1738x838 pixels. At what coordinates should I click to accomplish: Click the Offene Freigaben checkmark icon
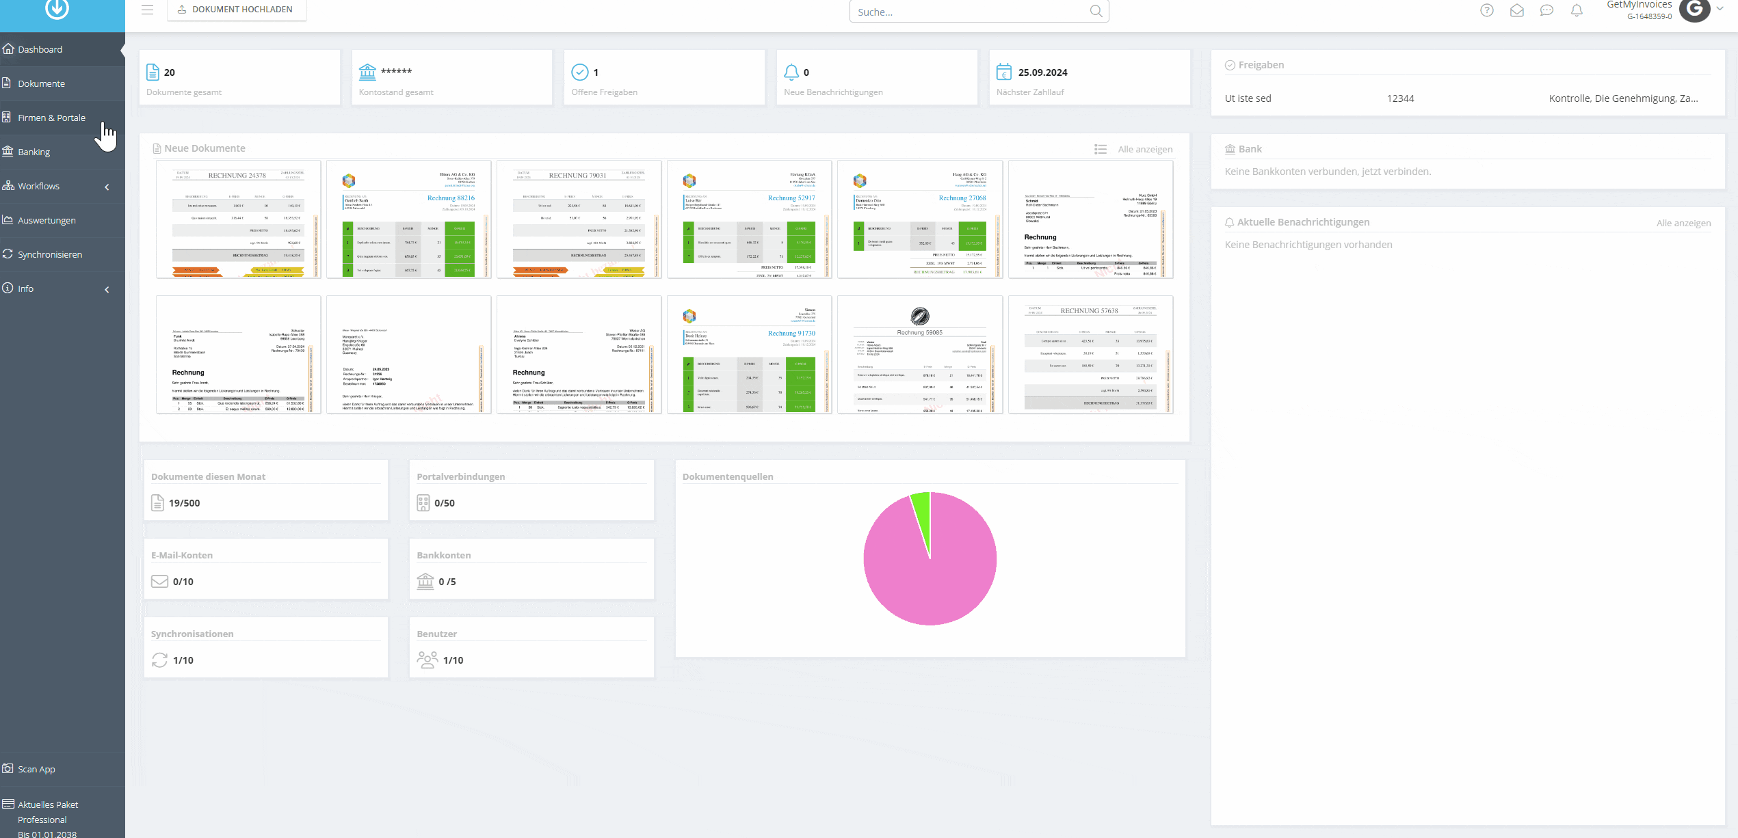579,72
